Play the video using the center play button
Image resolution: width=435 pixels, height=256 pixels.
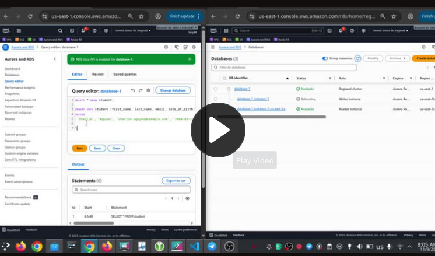point(218,129)
